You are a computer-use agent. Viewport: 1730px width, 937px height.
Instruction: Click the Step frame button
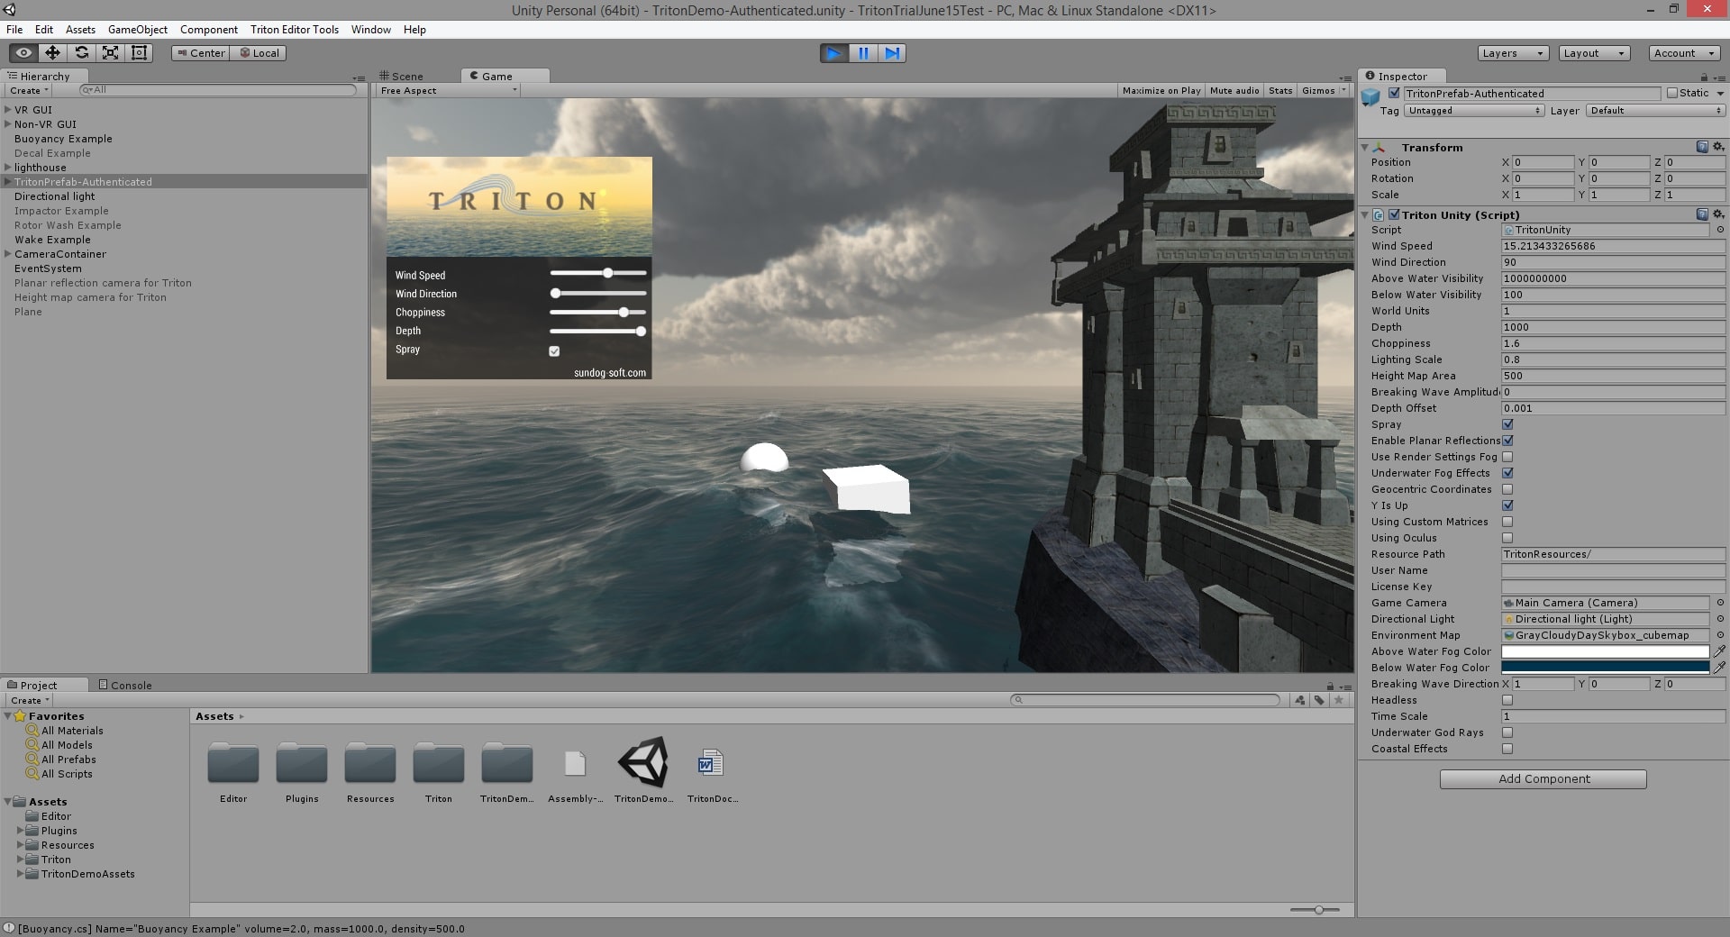point(891,53)
